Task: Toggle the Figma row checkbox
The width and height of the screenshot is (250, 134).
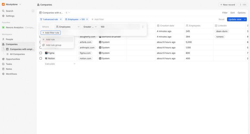Action: [x=41, y=53]
